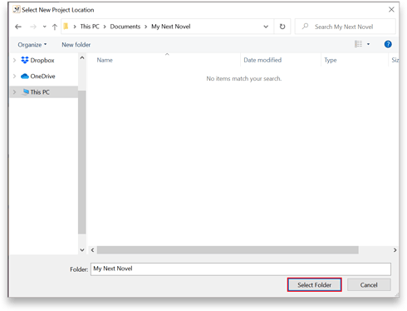Click the chevron before This PC breadcrumb
This screenshot has height=311, width=407.
(x=75, y=27)
